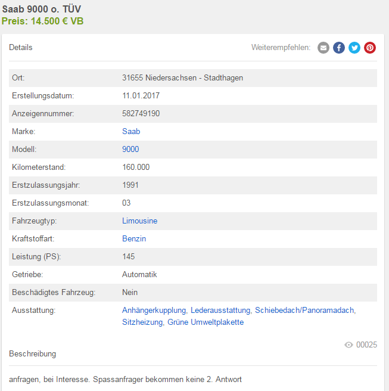Screen dimensions: 389x391
Task: Open the Sitzheizung equipment link
Action: [x=142, y=322]
